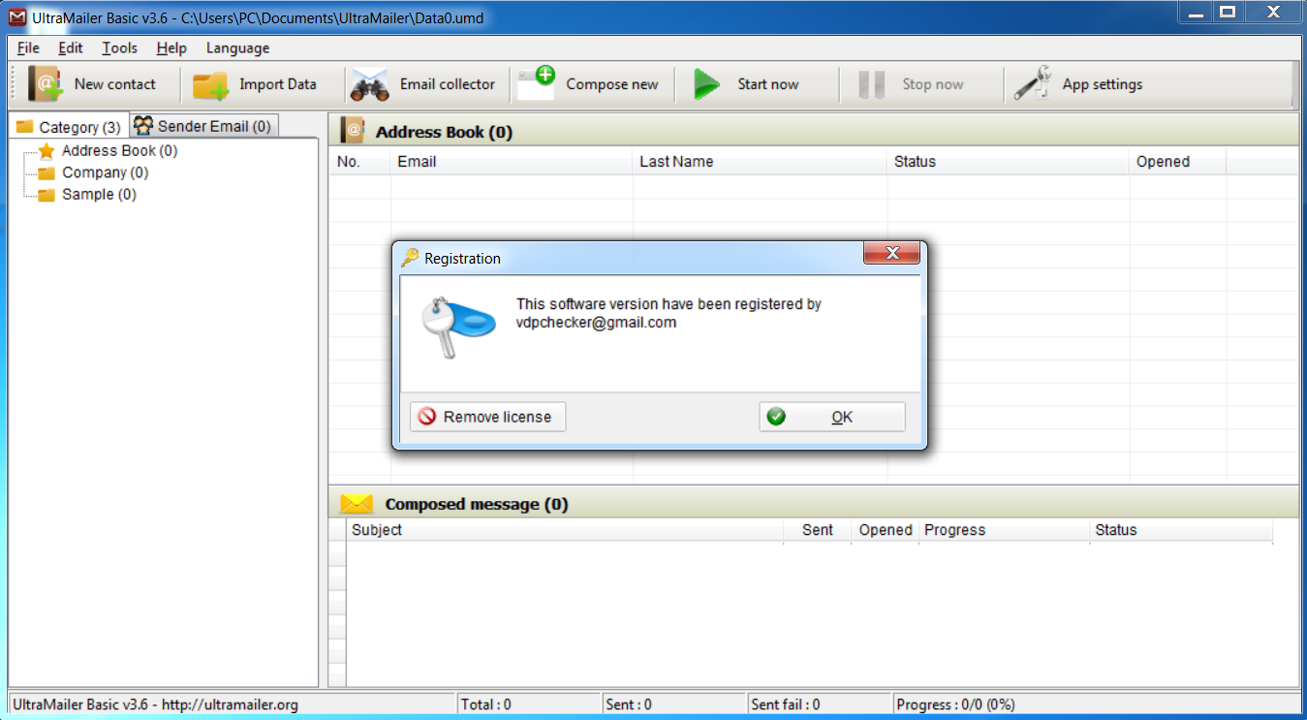Open App settings wrench icon
This screenshot has width=1307, height=720.
[x=1033, y=84]
